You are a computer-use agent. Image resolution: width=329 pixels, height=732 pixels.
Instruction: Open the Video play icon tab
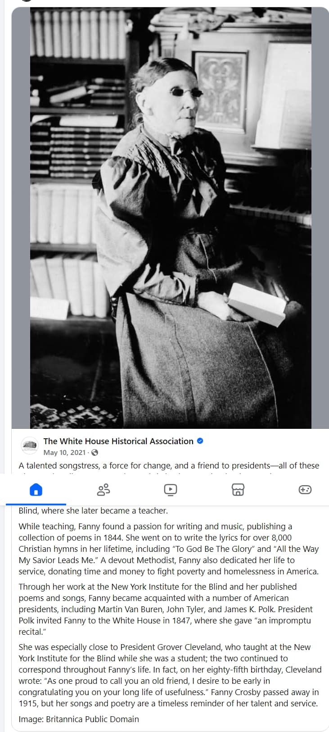pyautogui.click(x=171, y=489)
